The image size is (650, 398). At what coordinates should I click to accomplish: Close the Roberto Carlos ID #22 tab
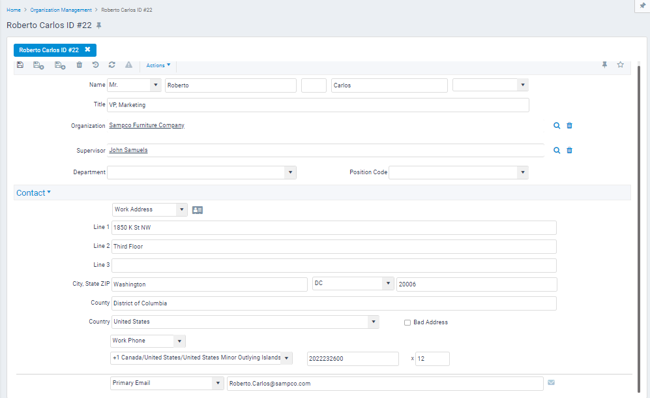coord(87,50)
